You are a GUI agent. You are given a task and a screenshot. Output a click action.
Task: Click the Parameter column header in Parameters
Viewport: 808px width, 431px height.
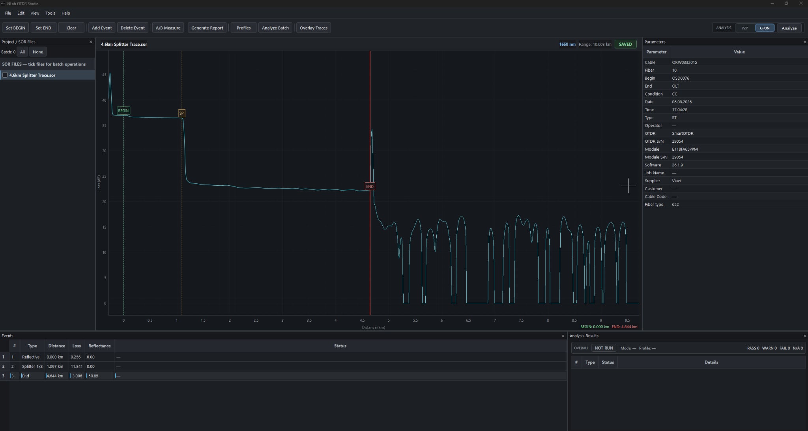click(x=656, y=52)
